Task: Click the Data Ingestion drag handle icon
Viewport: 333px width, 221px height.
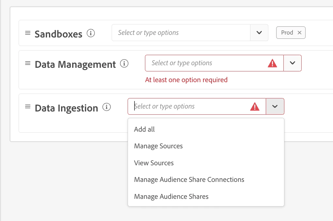Action: click(28, 107)
